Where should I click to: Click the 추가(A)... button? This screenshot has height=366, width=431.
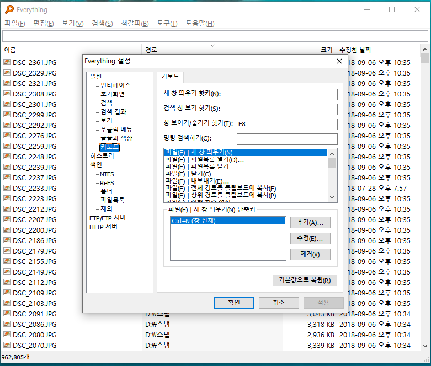pos(310,222)
